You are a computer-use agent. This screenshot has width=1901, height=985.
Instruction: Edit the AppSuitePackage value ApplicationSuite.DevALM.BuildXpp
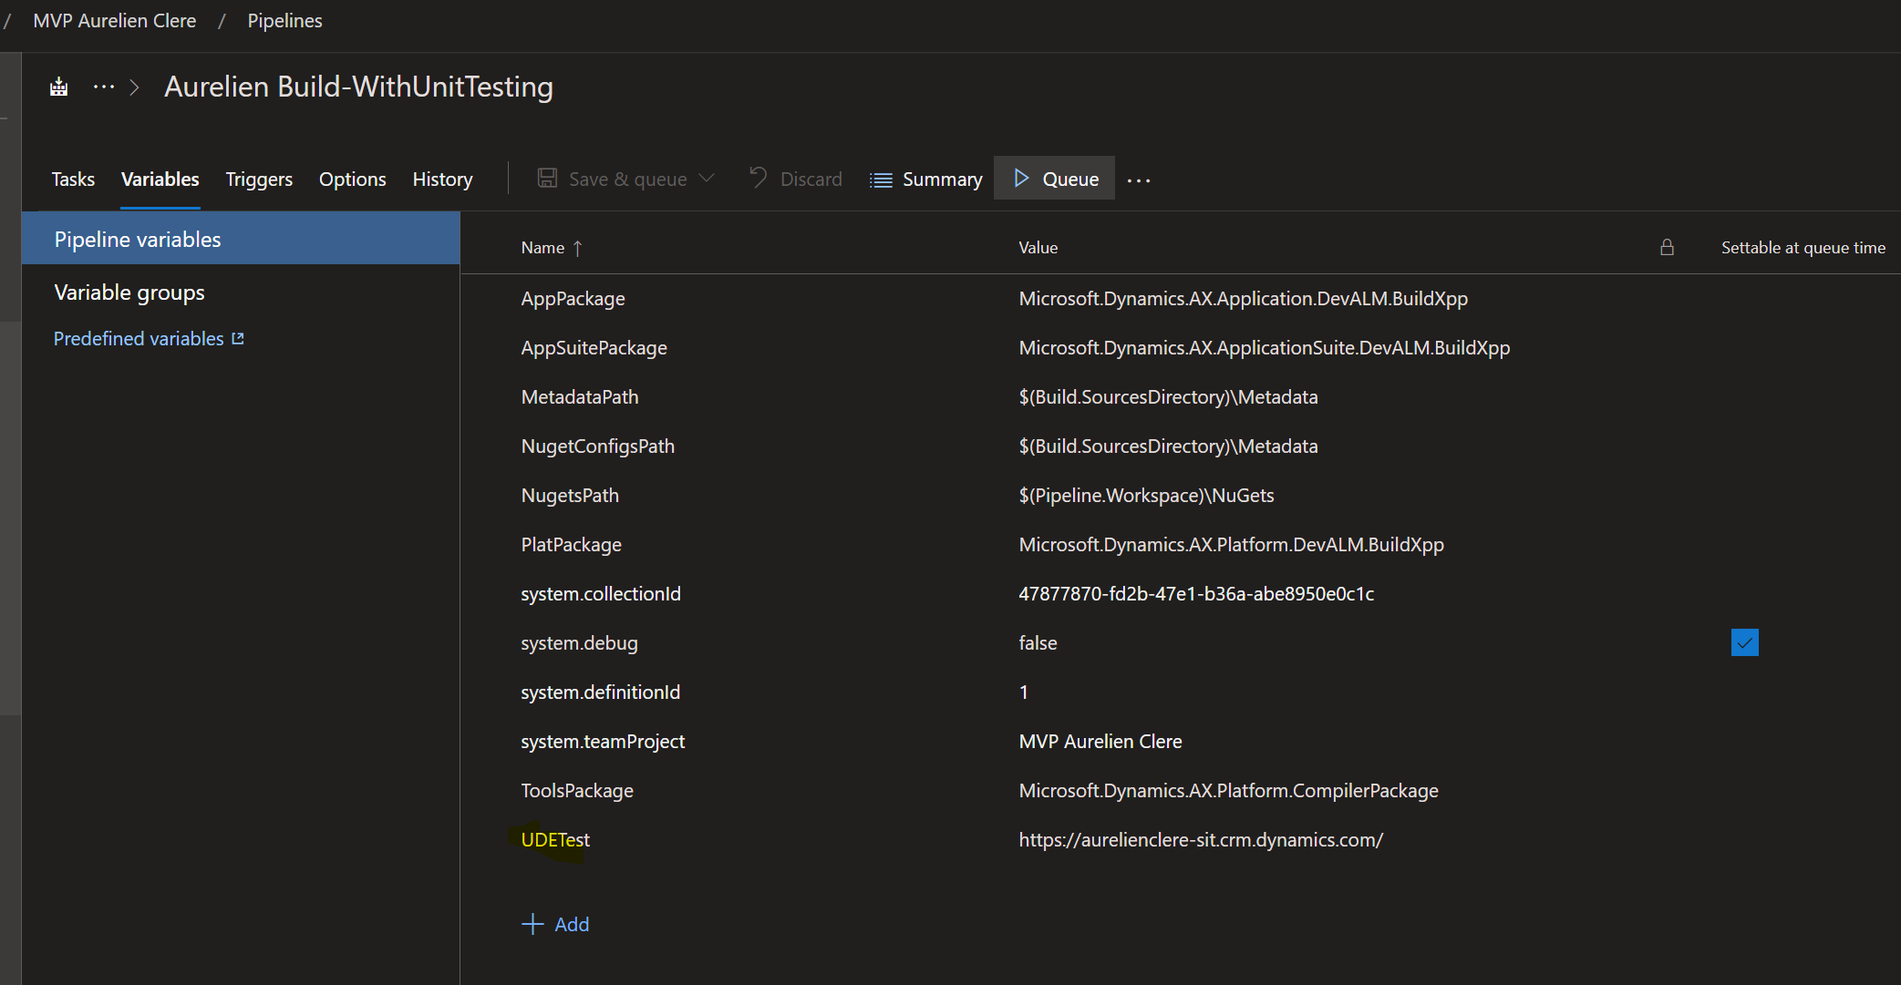click(1264, 348)
